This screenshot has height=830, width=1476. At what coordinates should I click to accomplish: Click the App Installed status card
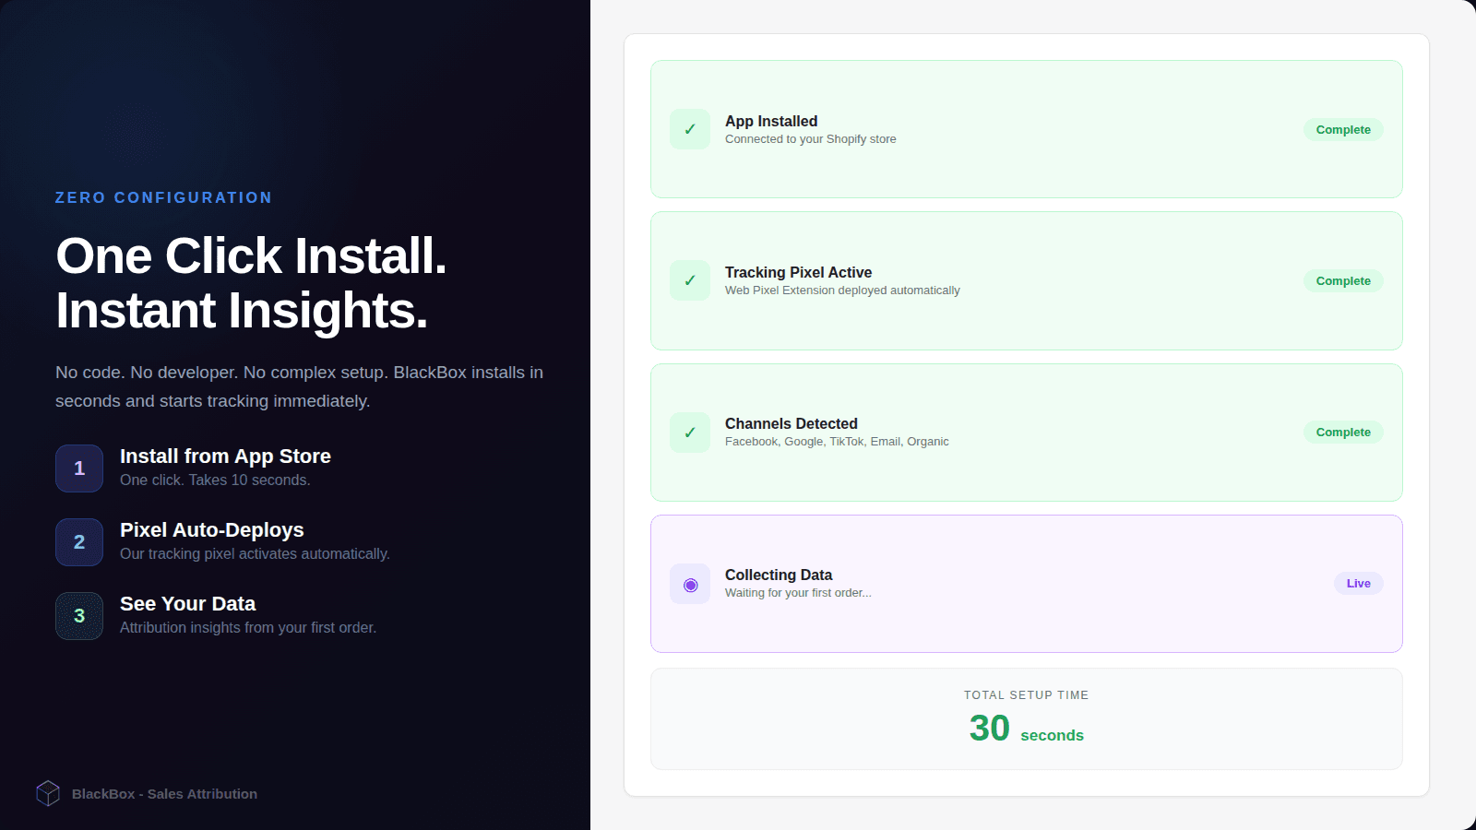1026,129
